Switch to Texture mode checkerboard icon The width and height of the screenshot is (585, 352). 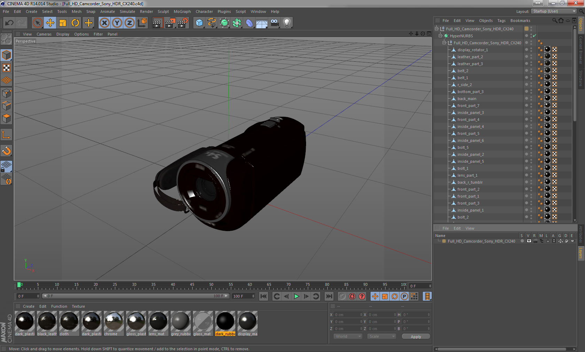click(x=6, y=68)
